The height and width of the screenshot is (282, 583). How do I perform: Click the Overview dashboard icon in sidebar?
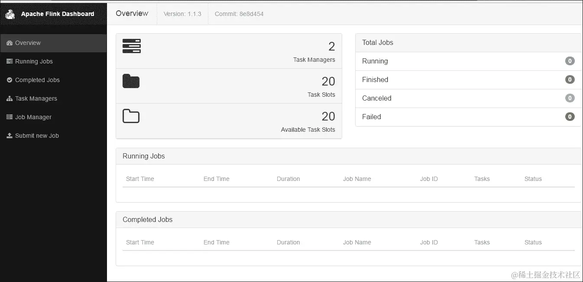pos(10,43)
